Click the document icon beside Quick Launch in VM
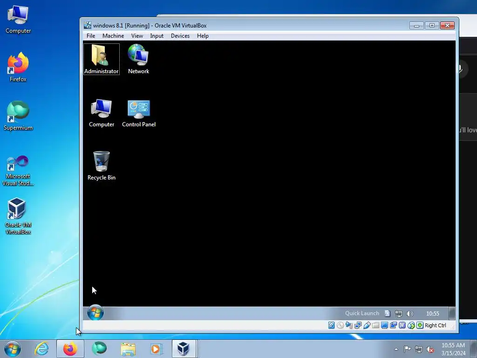The width and height of the screenshot is (477, 358). [387, 313]
